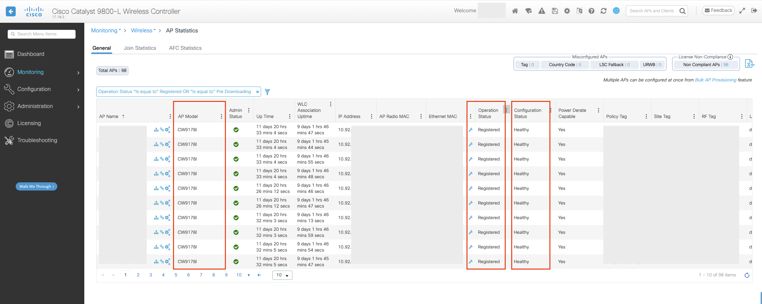Open the settings gear icon in header
Screen dimensions: 762x304
click(x=567, y=11)
